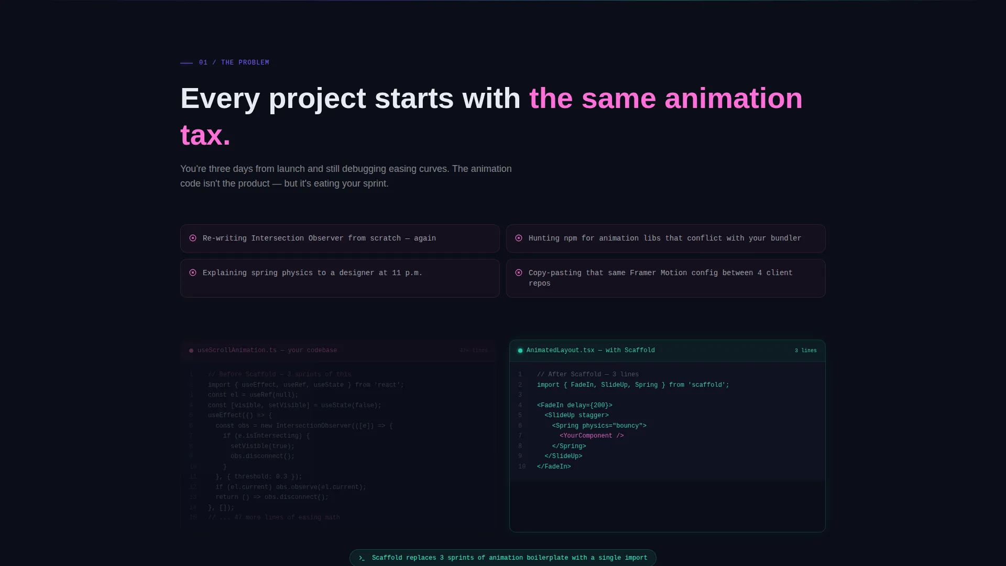Click the '<FadeIn delay={200}>' code line

[x=574, y=405]
